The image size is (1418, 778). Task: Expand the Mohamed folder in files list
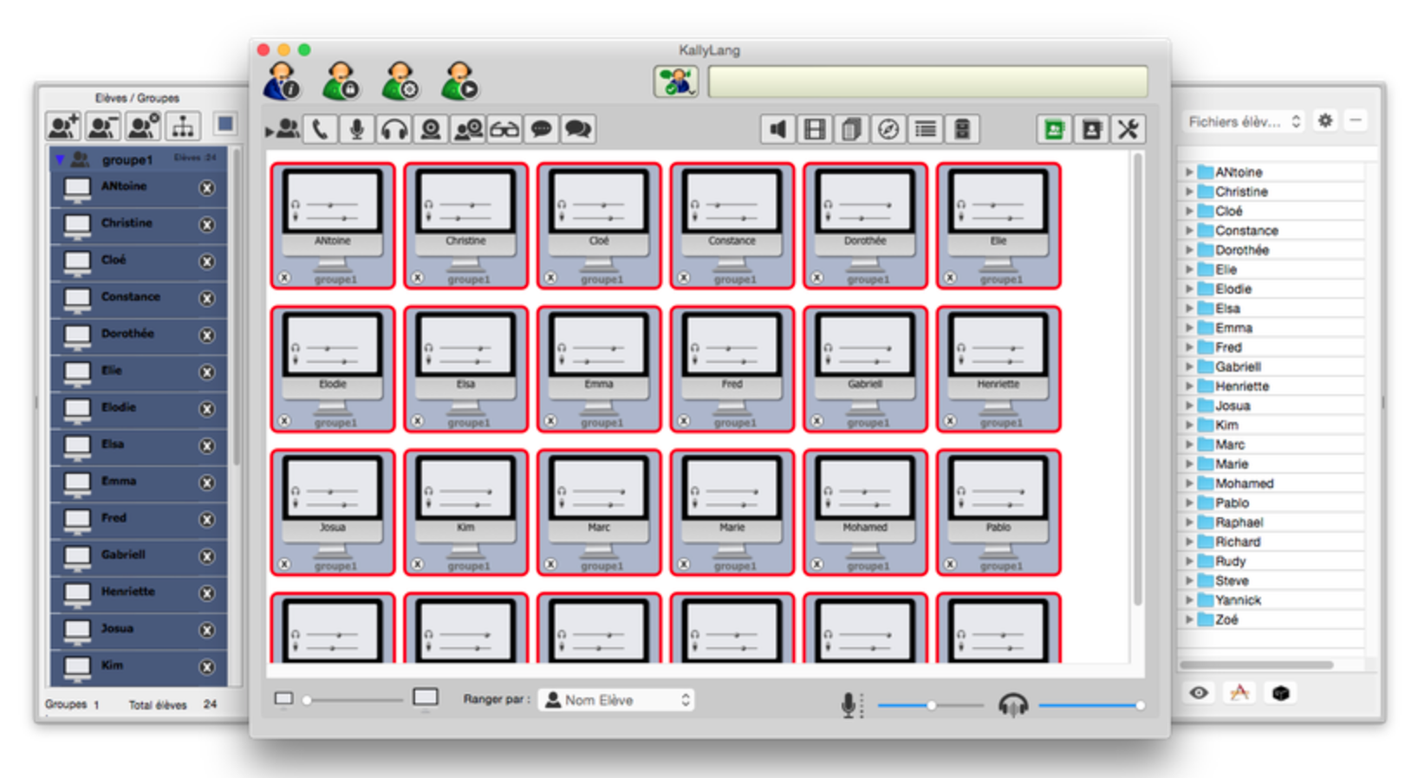[1189, 483]
